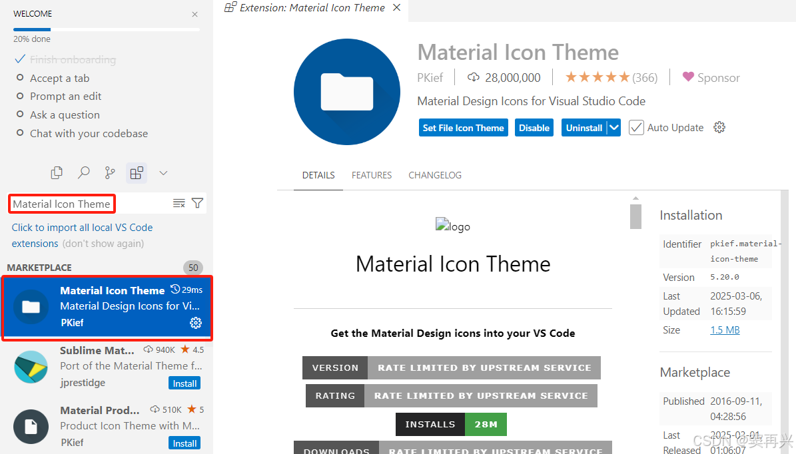Click the don't show again link
The image size is (796, 454).
(103, 244)
